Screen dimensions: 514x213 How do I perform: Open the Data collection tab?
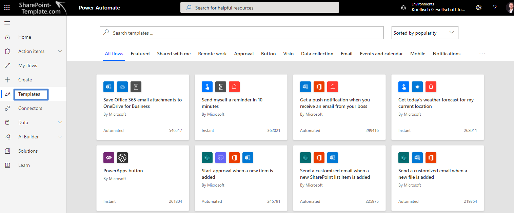317,54
